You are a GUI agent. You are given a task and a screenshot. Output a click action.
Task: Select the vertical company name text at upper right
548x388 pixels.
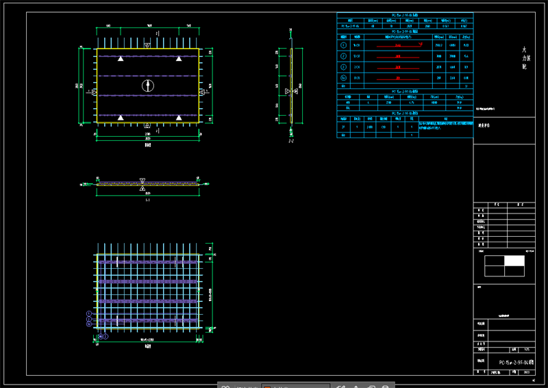(x=525, y=58)
